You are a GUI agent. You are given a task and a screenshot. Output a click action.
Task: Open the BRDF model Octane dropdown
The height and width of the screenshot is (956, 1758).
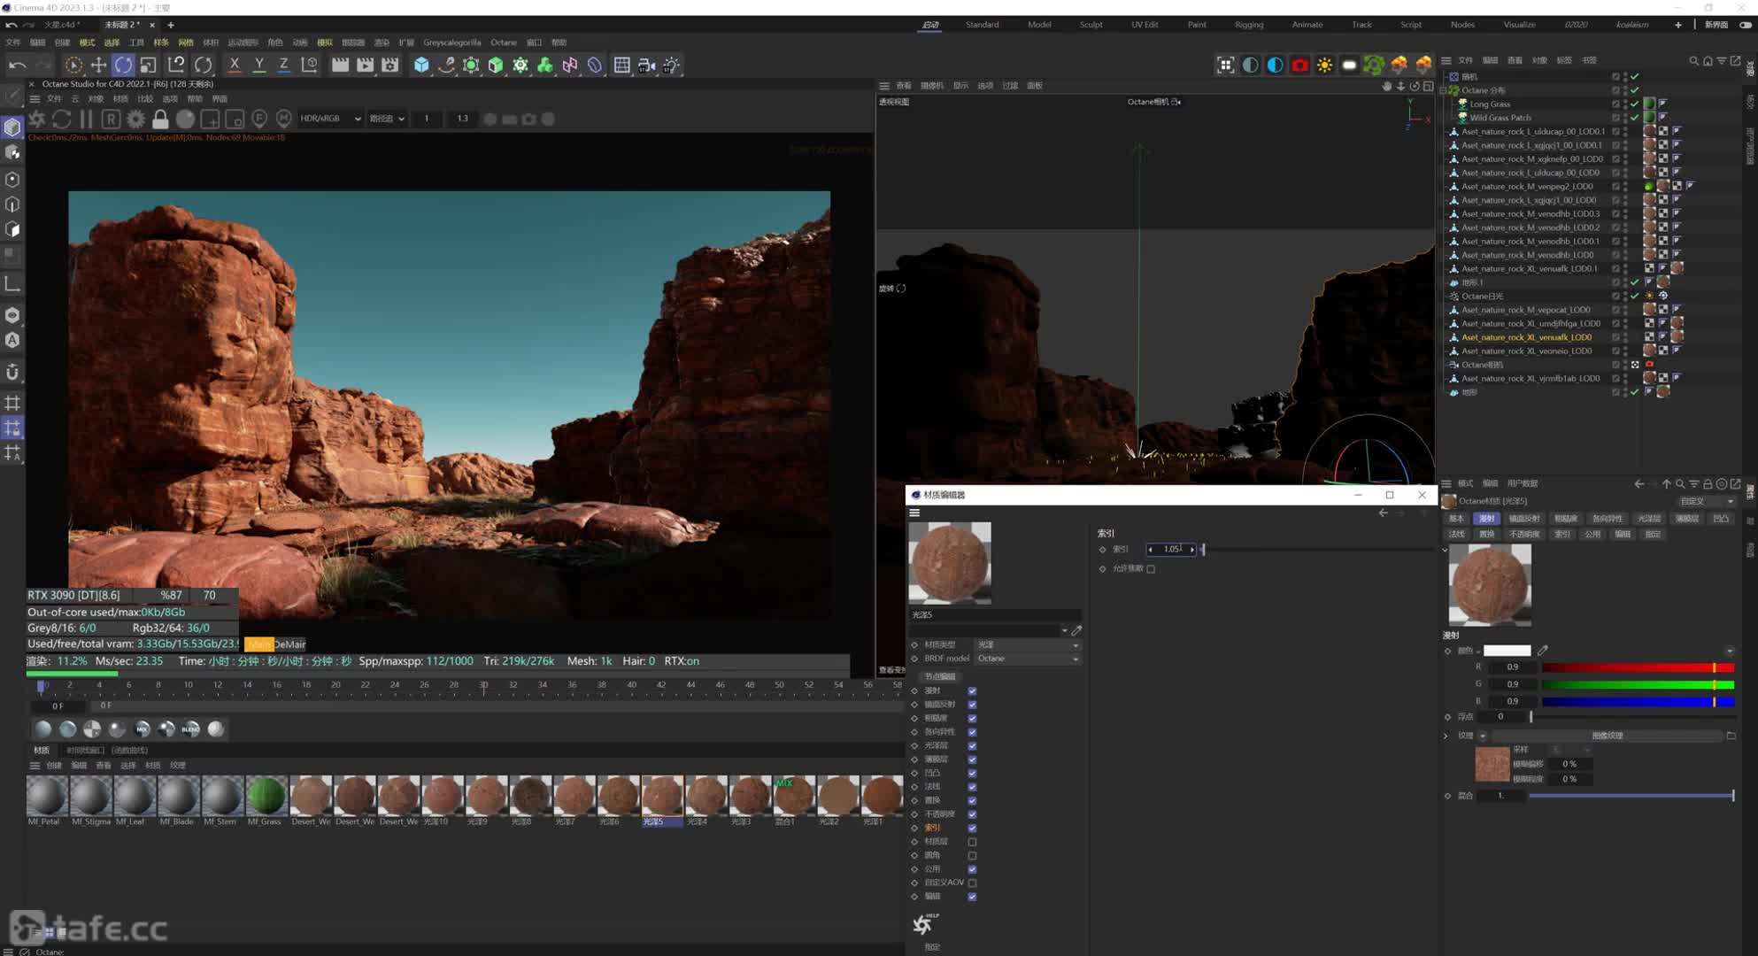pyautogui.click(x=1027, y=659)
